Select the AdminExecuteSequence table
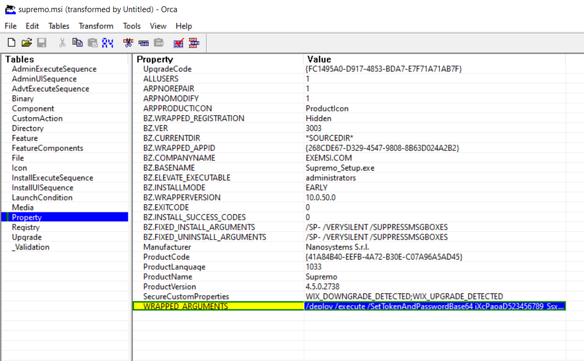 point(54,69)
